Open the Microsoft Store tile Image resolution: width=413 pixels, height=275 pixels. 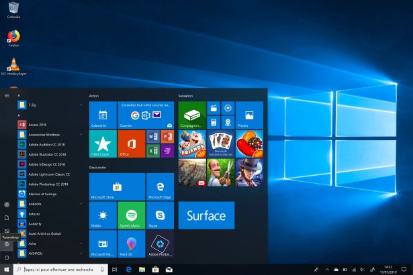click(x=118, y=186)
